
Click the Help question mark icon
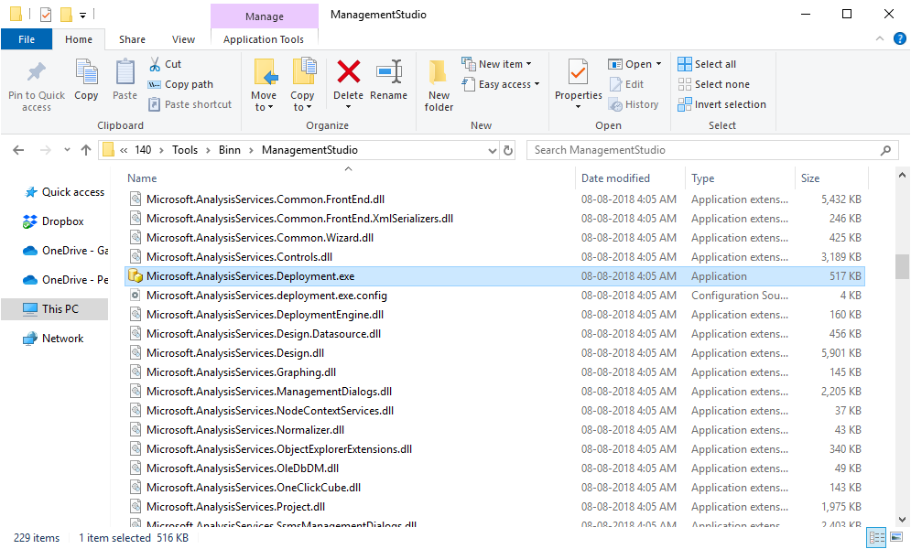(x=899, y=38)
